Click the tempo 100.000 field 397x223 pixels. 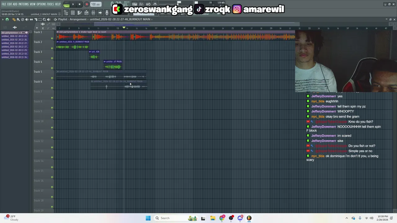click(96, 4)
